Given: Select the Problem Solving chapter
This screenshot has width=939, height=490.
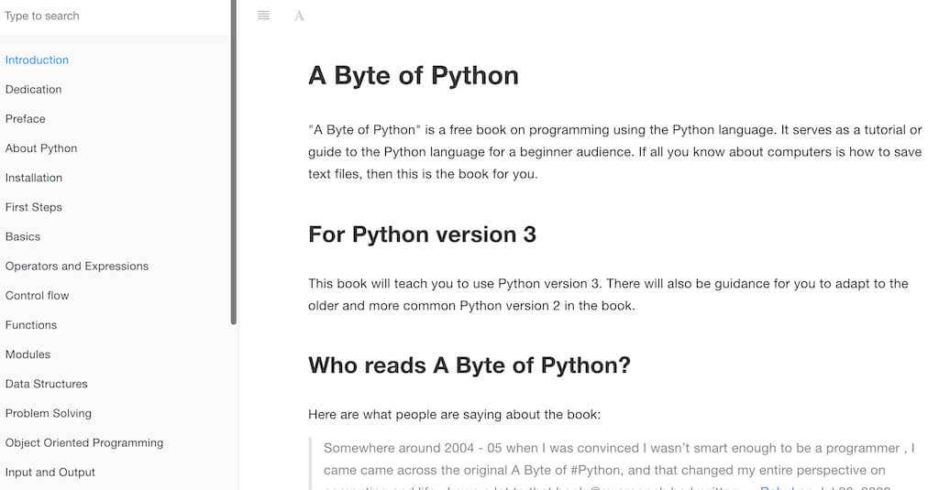Looking at the screenshot, I should point(49,413).
